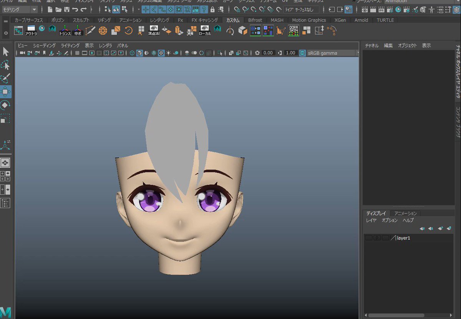Create a new scene file
Screen dimensions: 461x319
(50, 9)
